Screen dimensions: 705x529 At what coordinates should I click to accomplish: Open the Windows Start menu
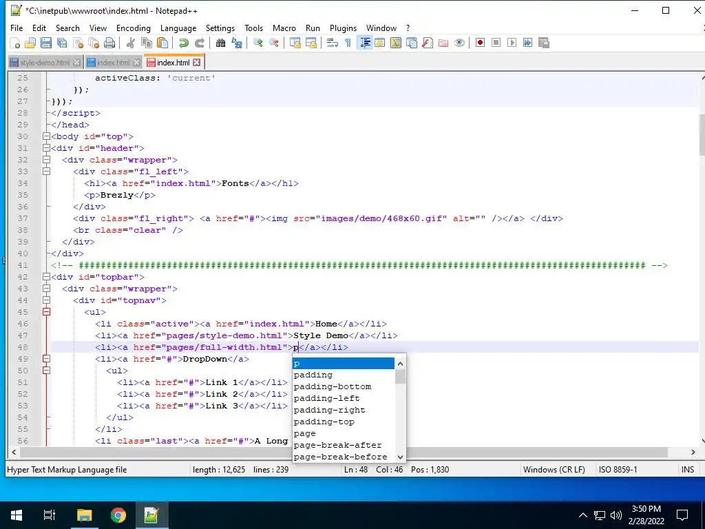click(17, 515)
